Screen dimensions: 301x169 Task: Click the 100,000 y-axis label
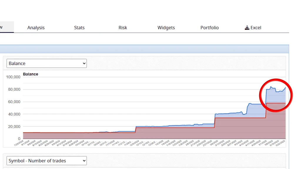coord(13,77)
